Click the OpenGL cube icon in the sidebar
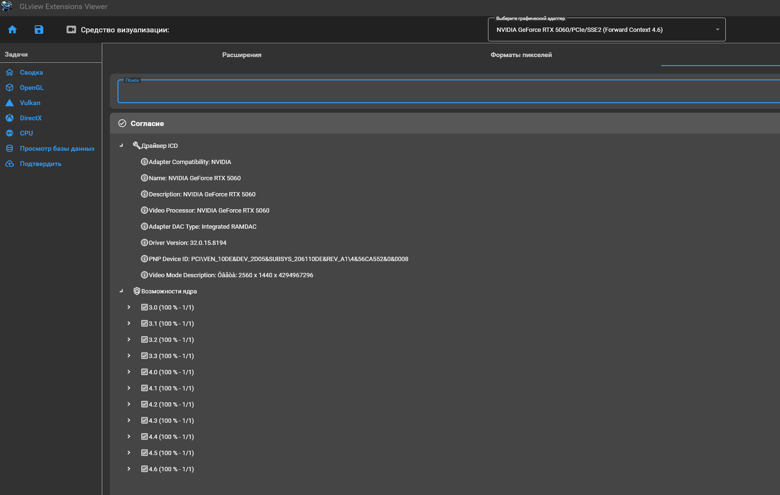This screenshot has height=495, width=780. (x=10, y=87)
